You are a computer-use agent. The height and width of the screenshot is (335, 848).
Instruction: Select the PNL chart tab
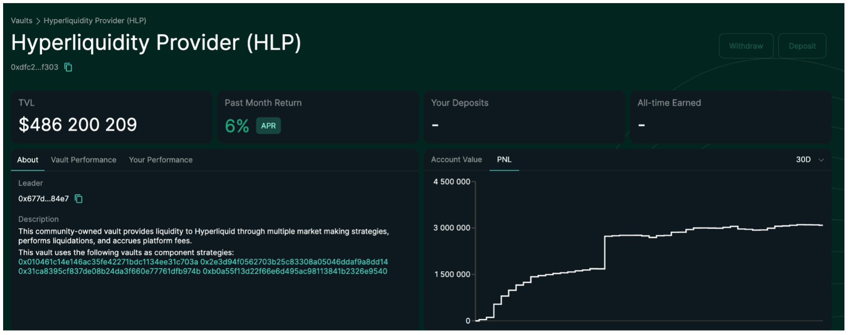[504, 160]
